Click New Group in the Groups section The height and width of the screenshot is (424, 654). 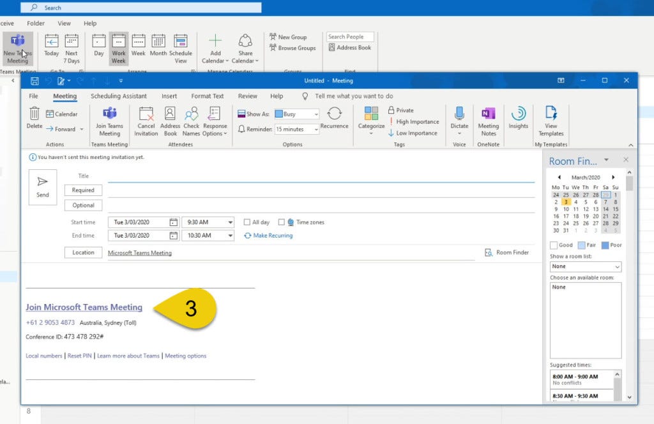(288, 37)
